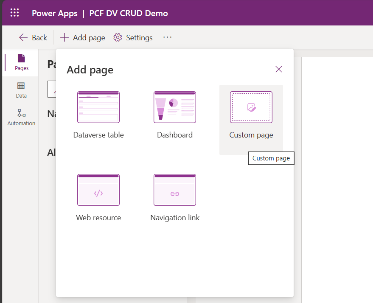Click the Dataverse table label text
This screenshot has width=373, height=303.
point(98,135)
